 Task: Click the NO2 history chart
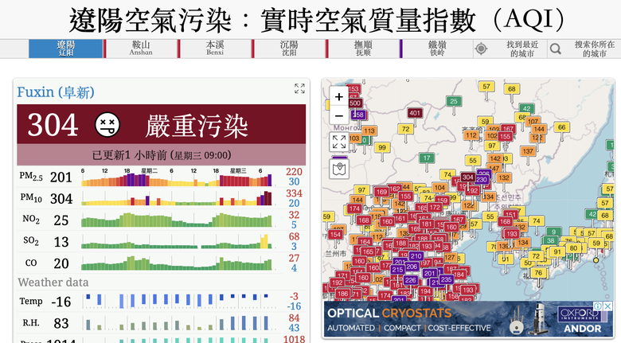[177, 220]
